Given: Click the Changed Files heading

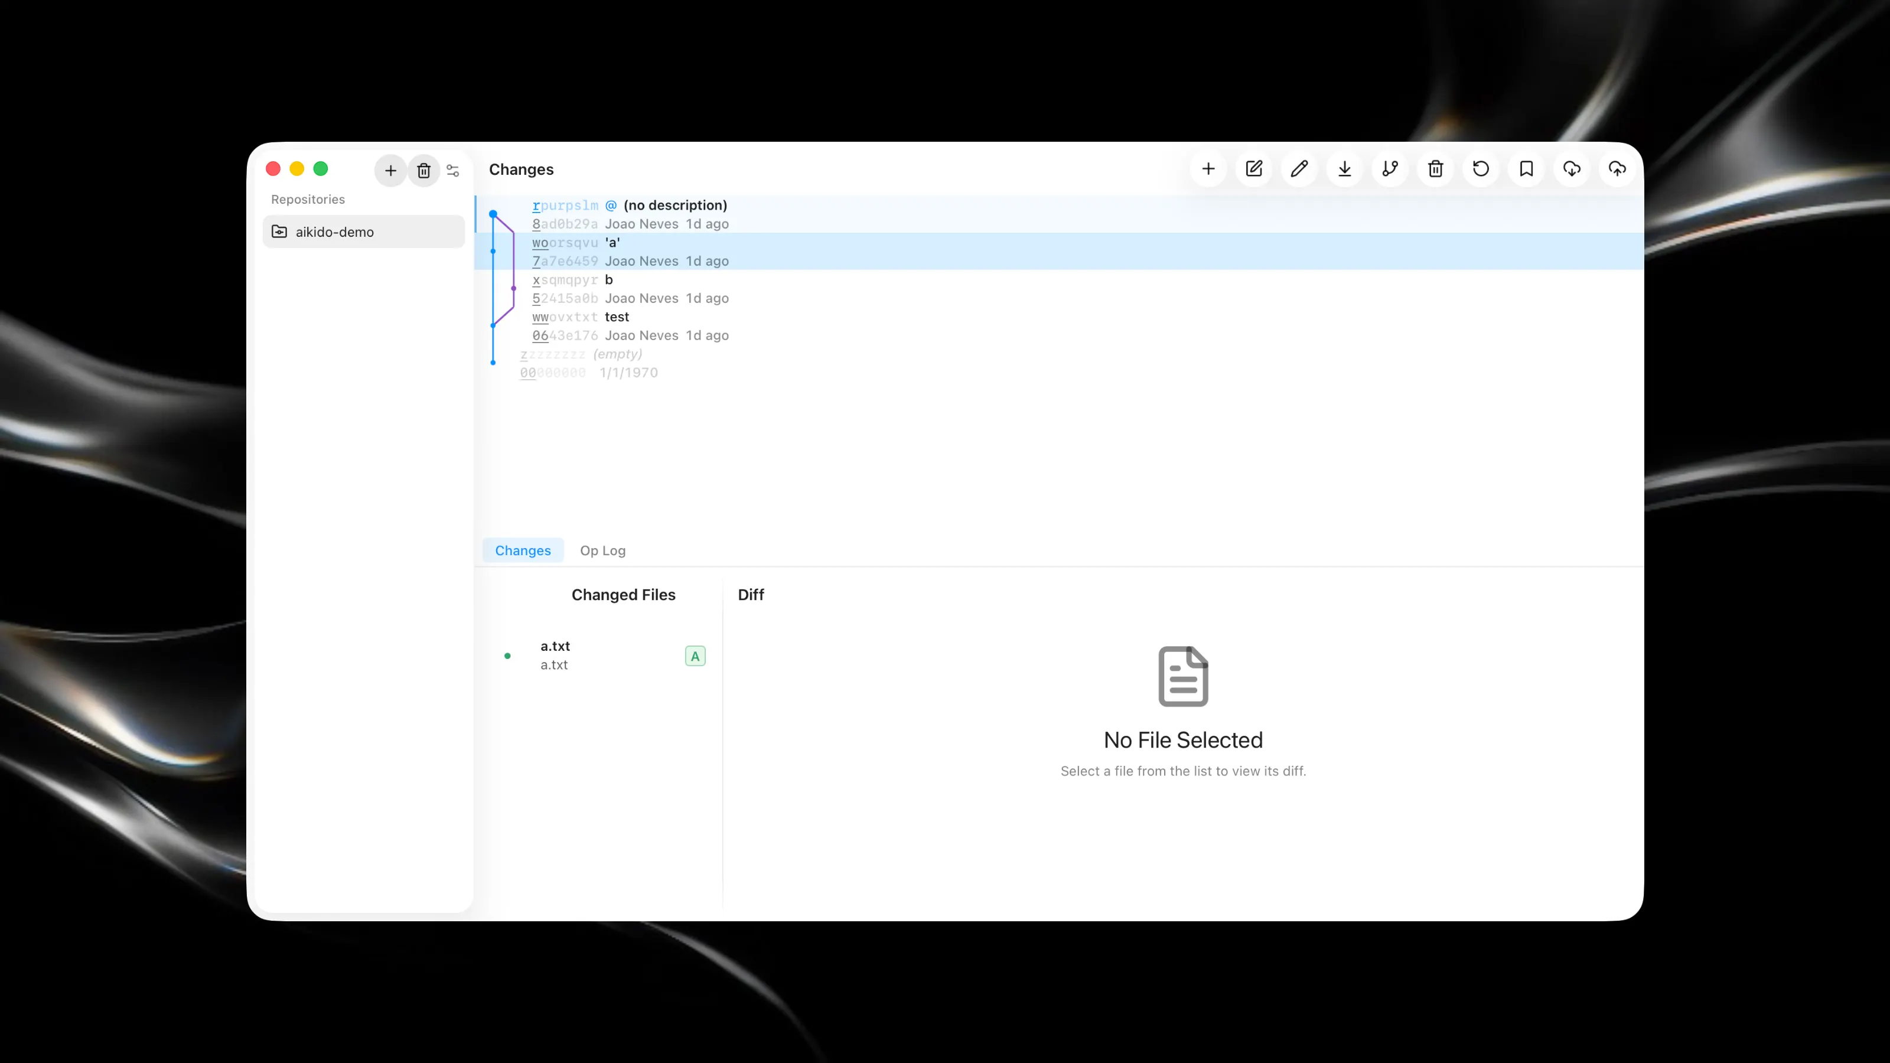Looking at the screenshot, I should coord(623,595).
